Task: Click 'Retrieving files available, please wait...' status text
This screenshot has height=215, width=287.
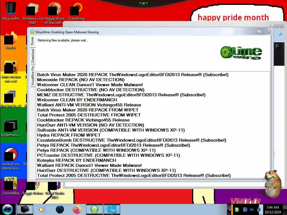Action: pyautogui.click(x=63, y=40)
